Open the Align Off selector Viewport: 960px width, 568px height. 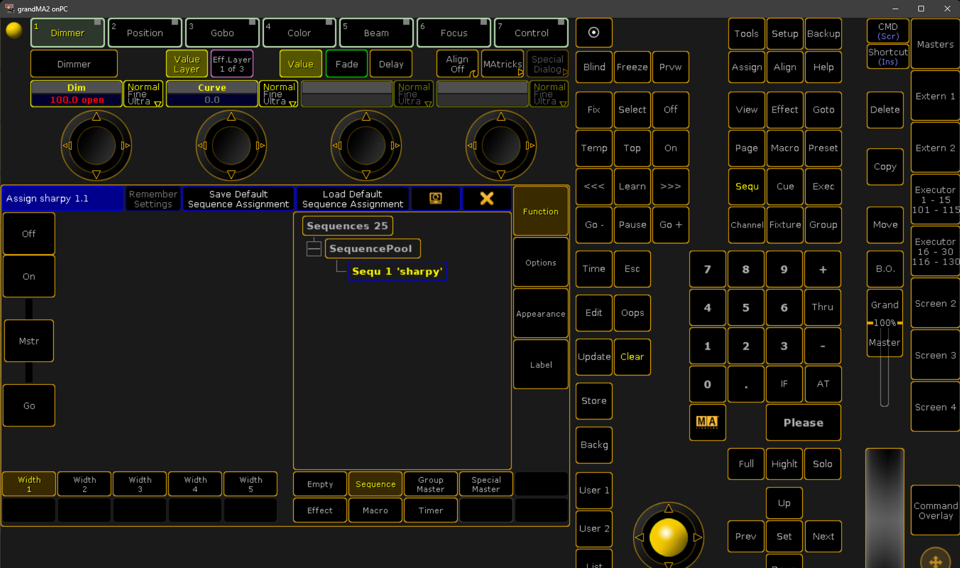(x=457, y=63)
